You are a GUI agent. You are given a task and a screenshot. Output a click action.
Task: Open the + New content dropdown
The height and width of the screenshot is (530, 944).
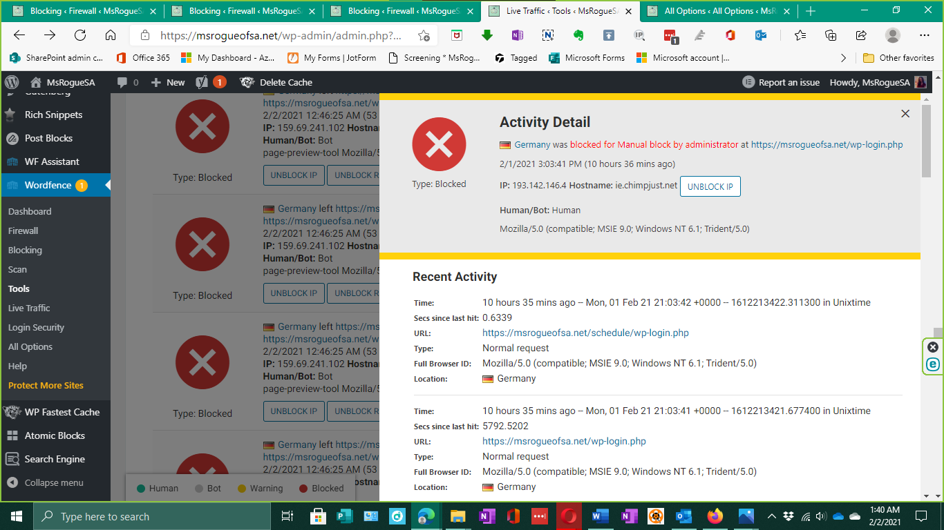point(168,82)
